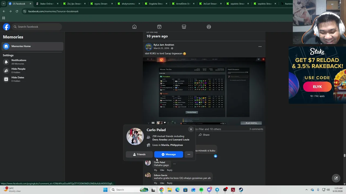The image size is (346, 194).
Task: Open OBS Studio from the taskbar
Action: 225,190
